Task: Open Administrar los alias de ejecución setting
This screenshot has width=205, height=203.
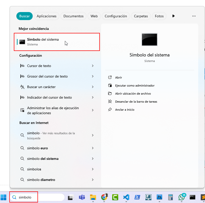Action: (x=53, y=110)
